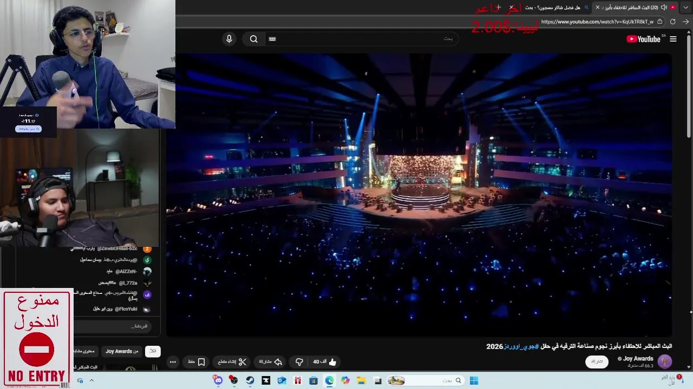Select the 'من Joy Awards' filter chip
The height and width of the screenshot is (389, 693).
coord(122,351)
